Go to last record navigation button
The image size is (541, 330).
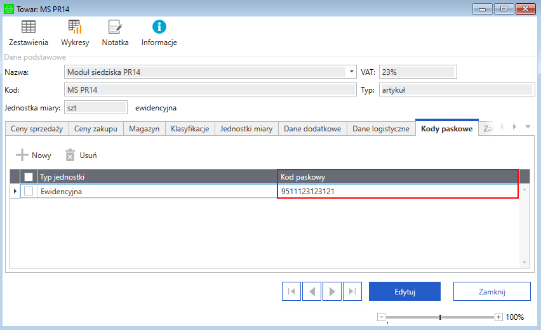(x=352, y=292)
